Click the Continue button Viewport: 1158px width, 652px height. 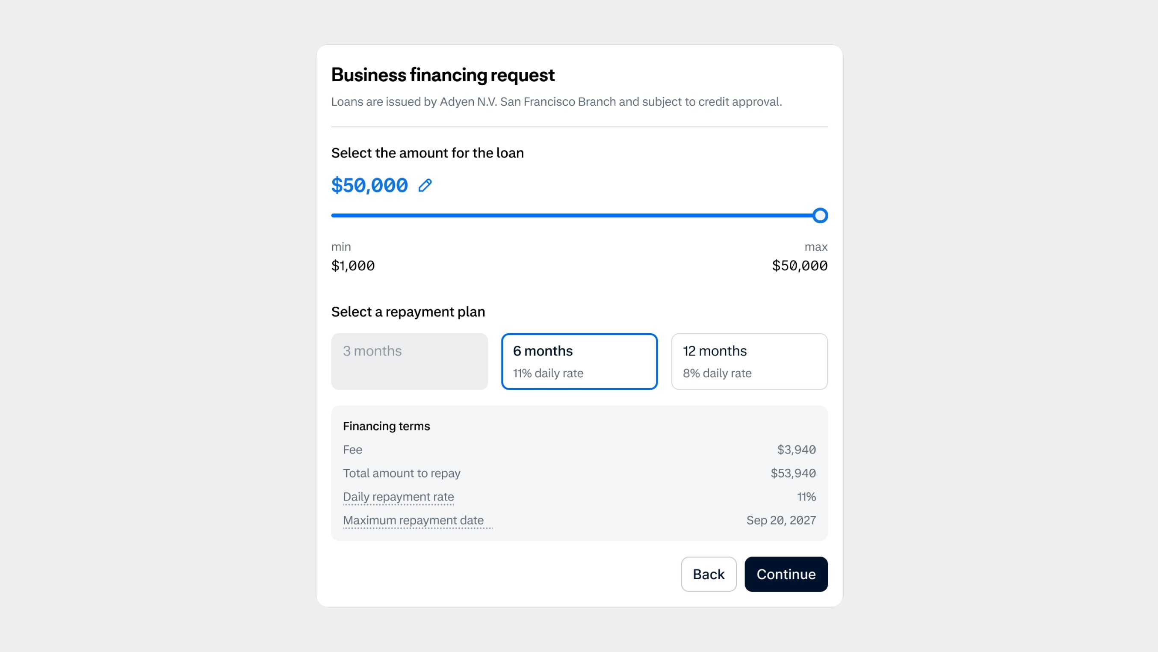[x=786, y=574]
